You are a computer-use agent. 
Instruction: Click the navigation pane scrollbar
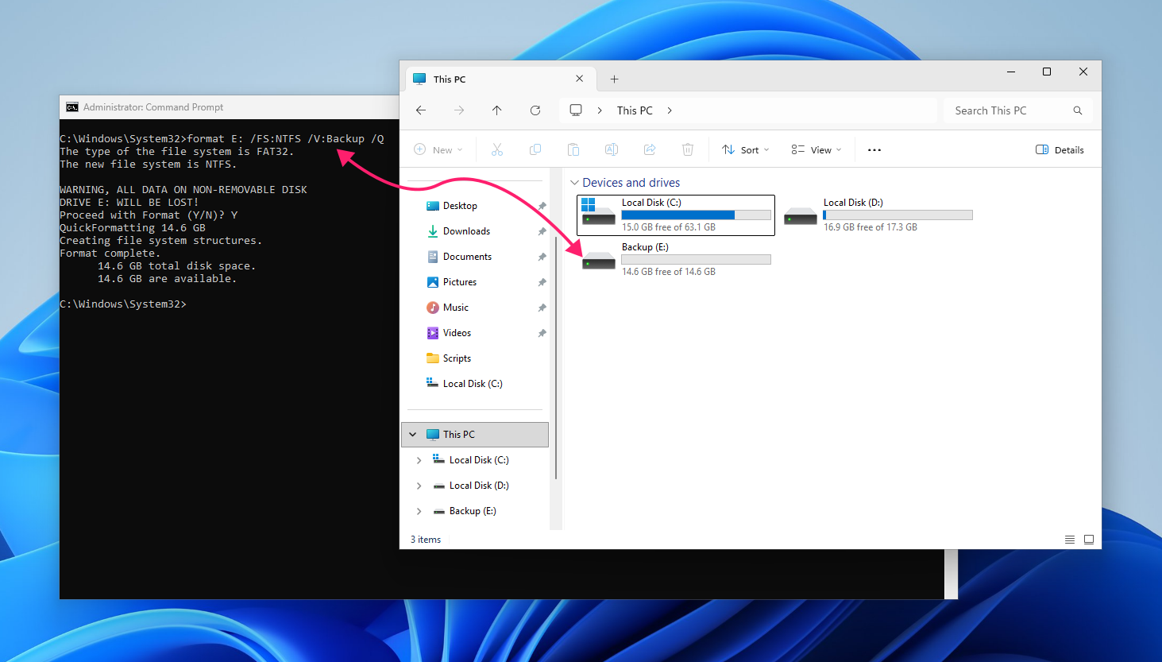[556, 358]
